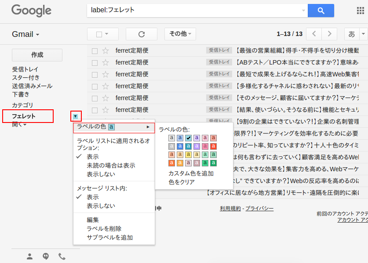Open the Google apps grid

point(360,11)
